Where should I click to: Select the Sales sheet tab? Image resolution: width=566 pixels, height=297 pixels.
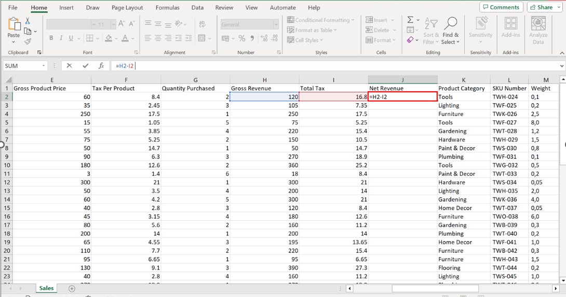[x=46, y=288]
